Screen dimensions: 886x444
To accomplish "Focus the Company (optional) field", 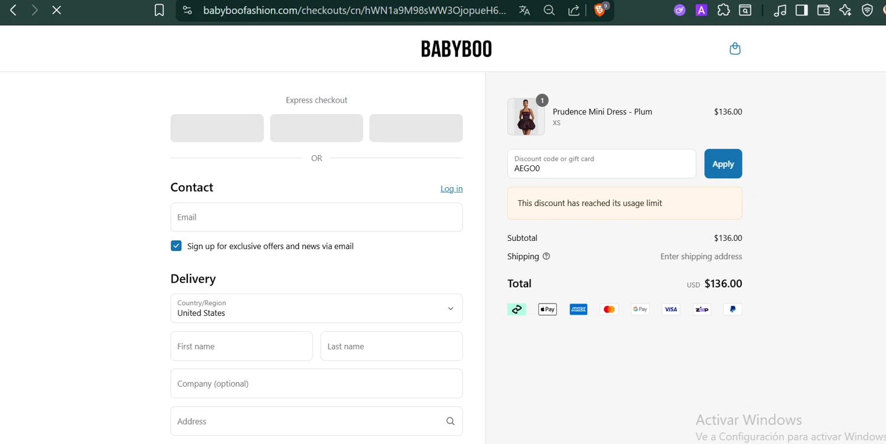I will click(x=317, y=384).
